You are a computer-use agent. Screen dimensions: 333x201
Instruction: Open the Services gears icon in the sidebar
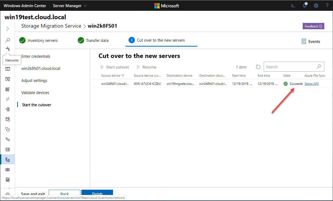tap(8, 139)
